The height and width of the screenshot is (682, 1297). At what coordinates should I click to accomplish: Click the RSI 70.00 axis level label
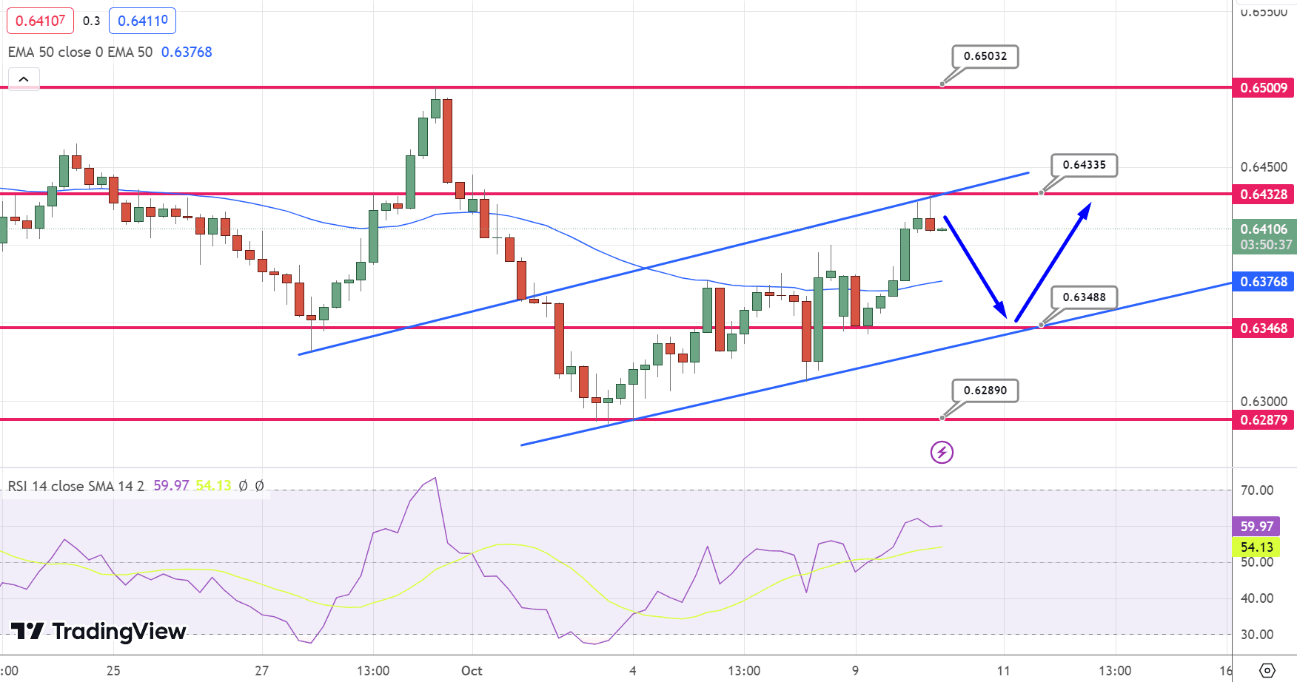pyautogui.click(x=1257, y=490)
